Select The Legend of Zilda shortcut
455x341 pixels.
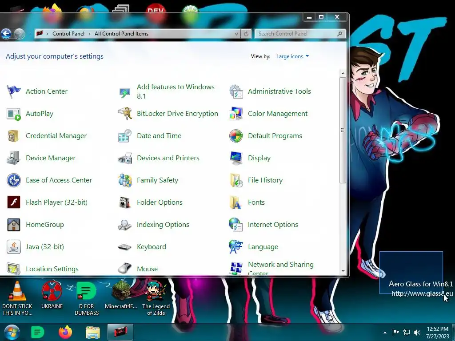pos(156,298)
